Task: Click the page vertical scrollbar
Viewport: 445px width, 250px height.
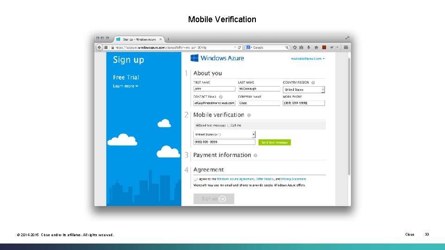Action: point(349,116)
